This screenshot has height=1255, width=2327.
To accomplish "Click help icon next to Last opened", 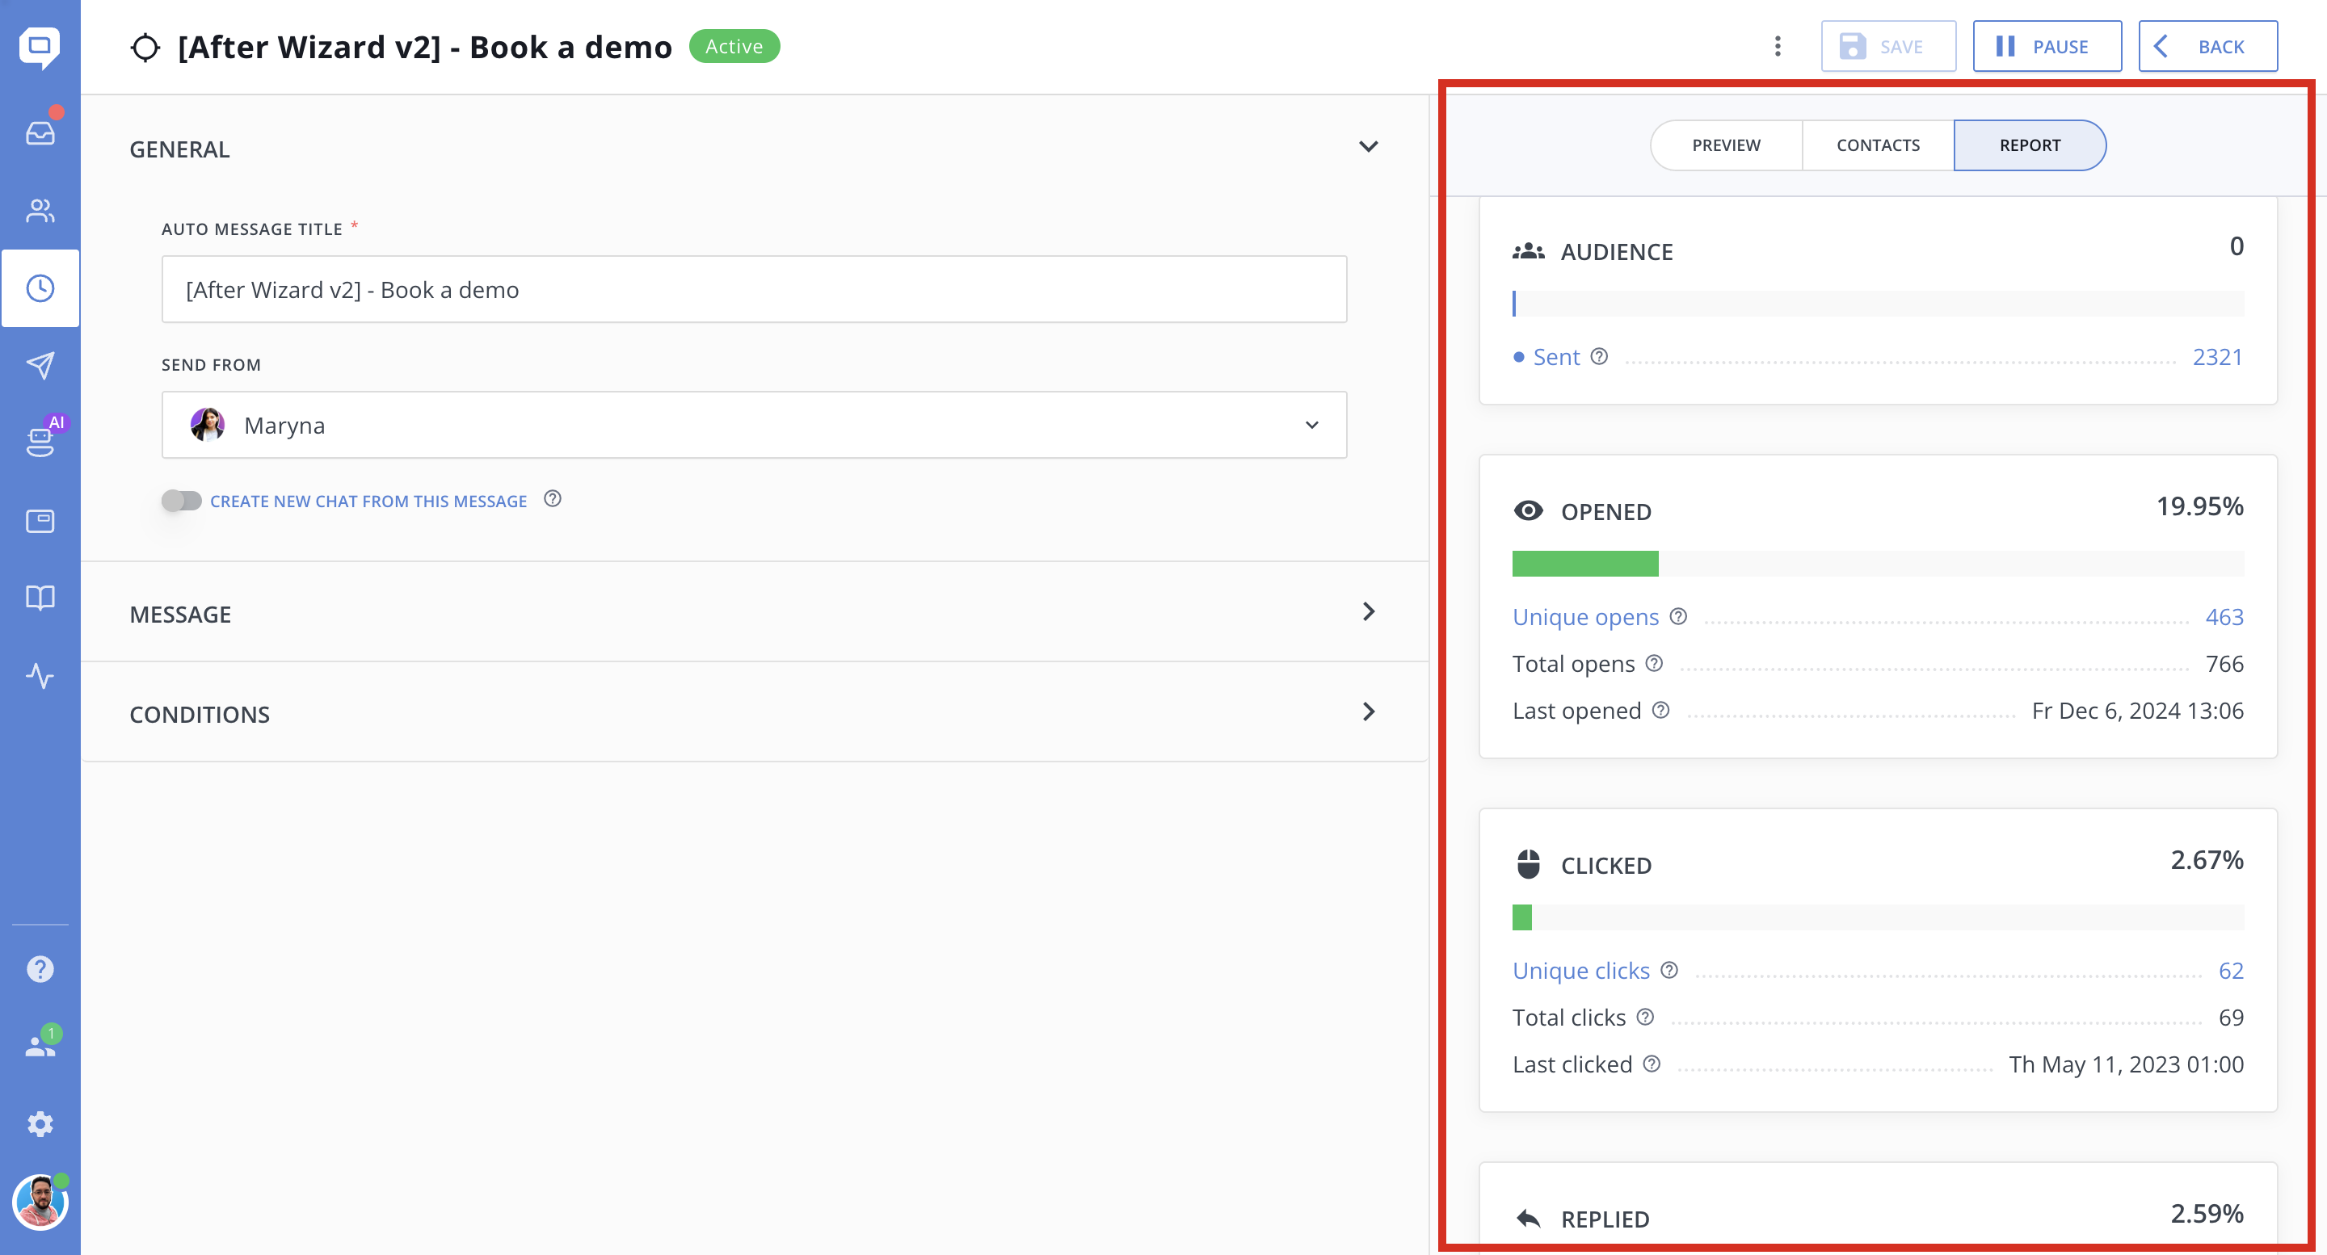I will (1660, 711).
